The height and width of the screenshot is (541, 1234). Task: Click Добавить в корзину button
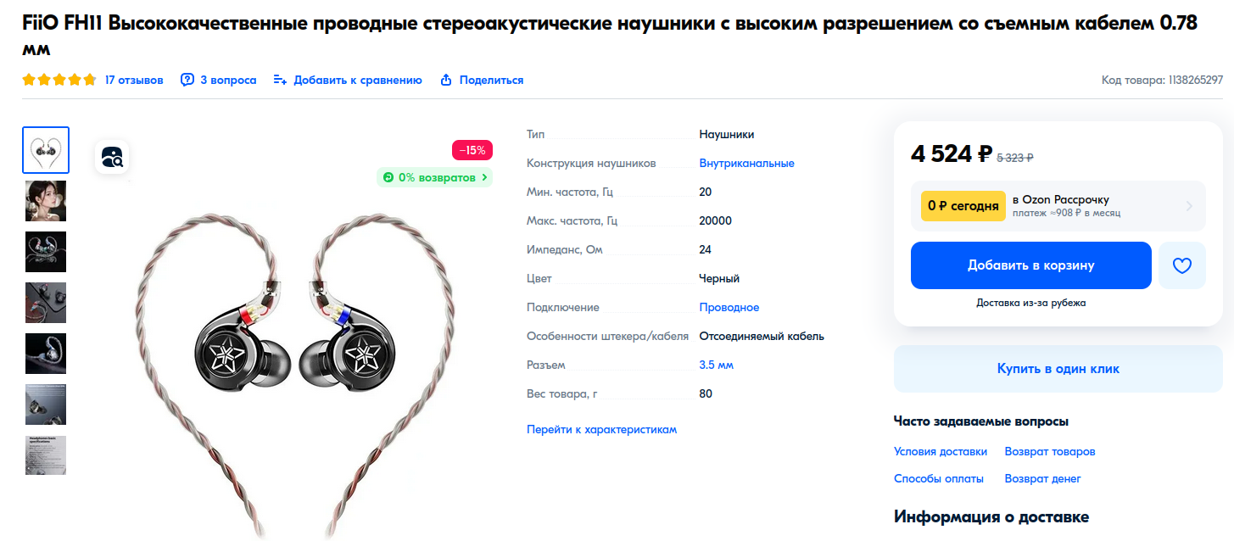click(x=1030, y=265)
